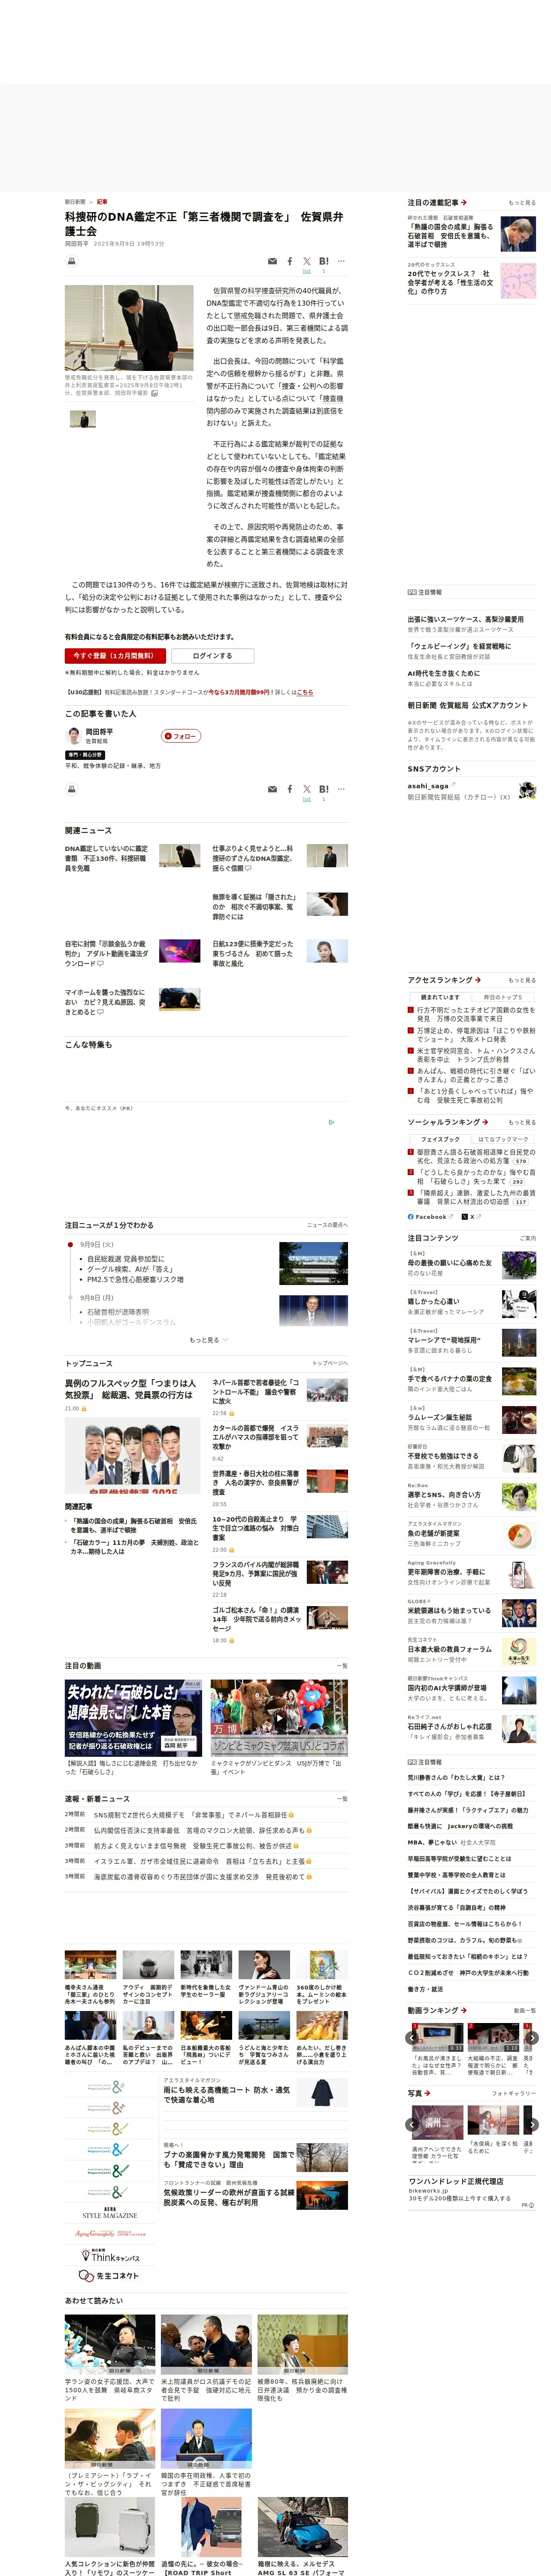Open 先生コネクト logo link
This screenshot has width=551, height=2576.
pos(110,2275)
